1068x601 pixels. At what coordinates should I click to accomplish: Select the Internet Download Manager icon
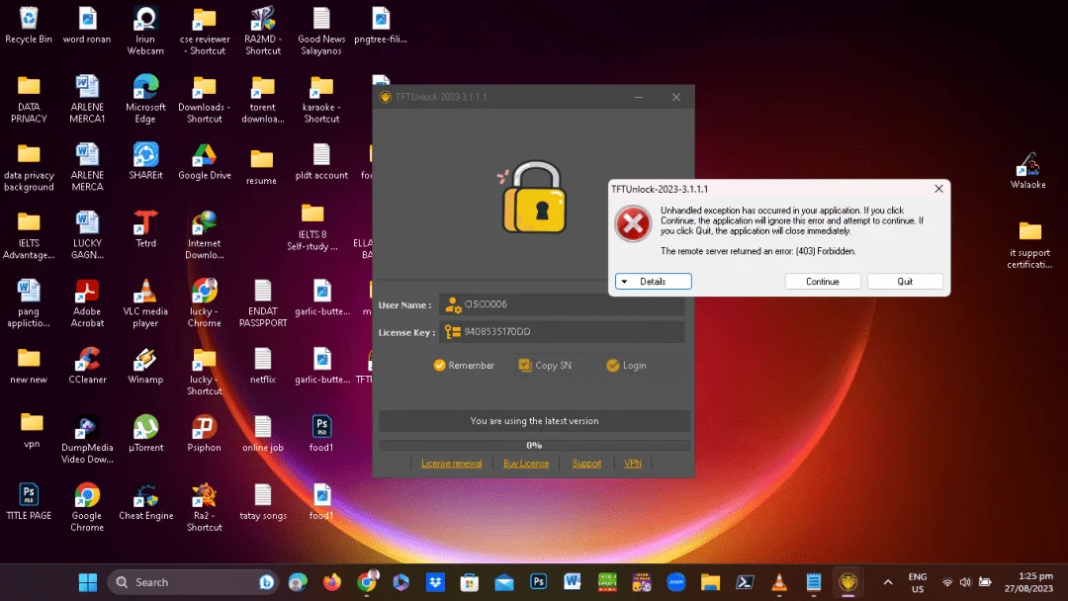205,235
